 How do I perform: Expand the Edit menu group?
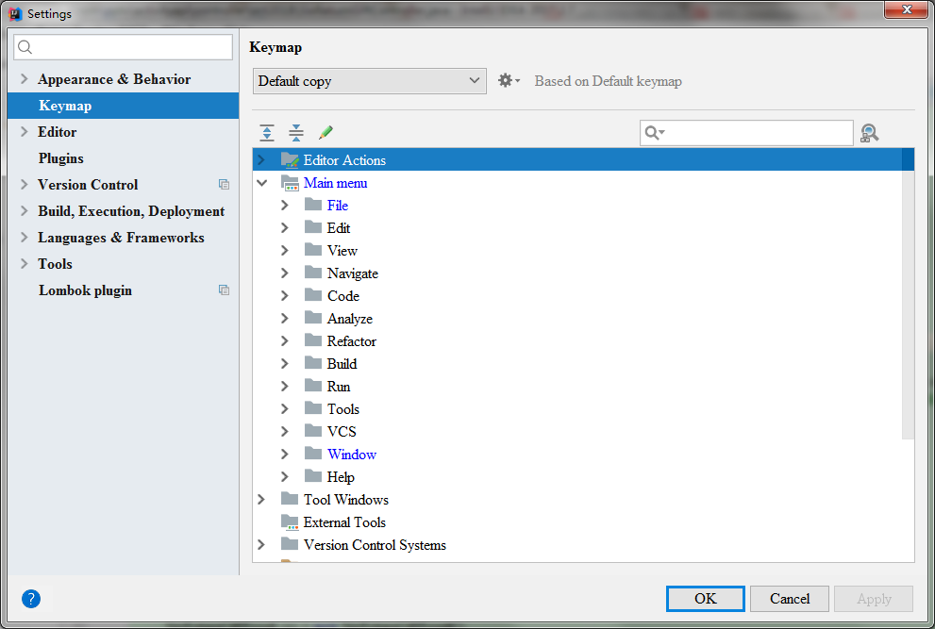tap(284, 228)
